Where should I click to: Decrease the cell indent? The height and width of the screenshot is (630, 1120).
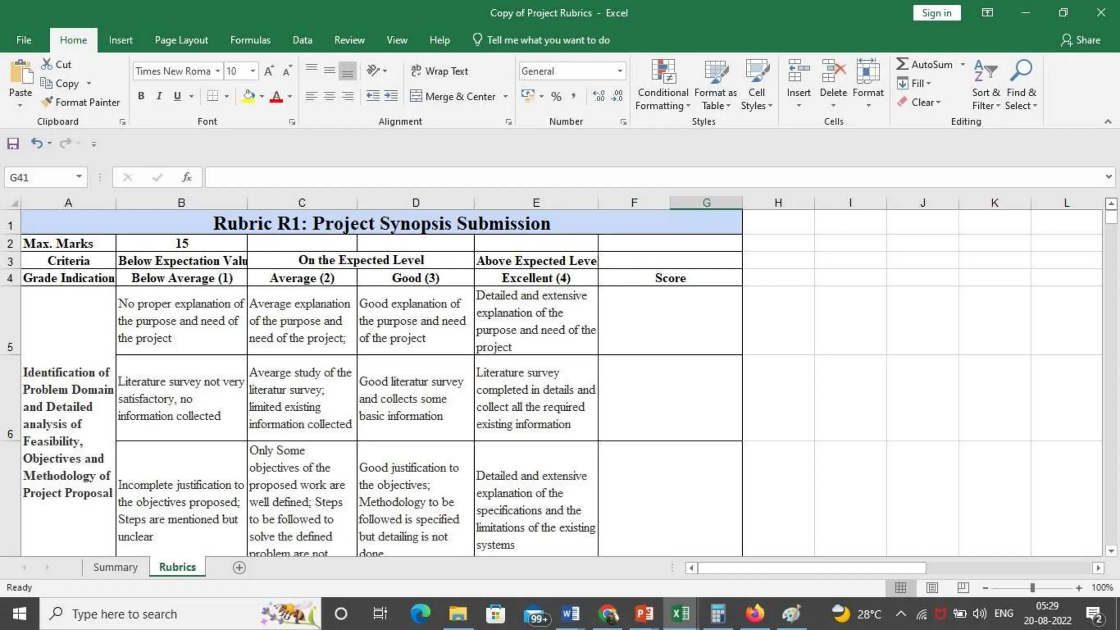click(373, 96)
